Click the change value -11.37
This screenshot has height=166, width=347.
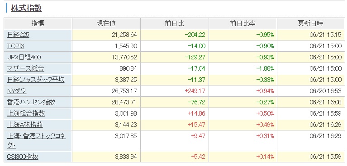point(197,80)
